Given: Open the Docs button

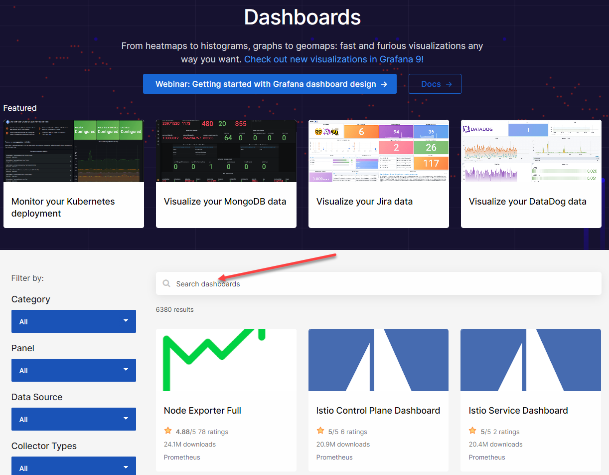Looking at the screenshot, I should coord(435,84).
